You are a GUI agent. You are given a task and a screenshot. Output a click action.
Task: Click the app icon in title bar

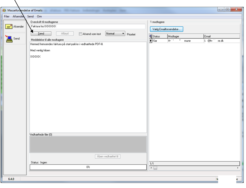click(x=4, y=10)
